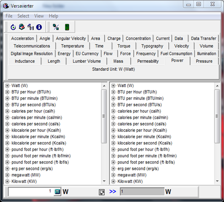Select the Mass tab

[x=118, y=61]
